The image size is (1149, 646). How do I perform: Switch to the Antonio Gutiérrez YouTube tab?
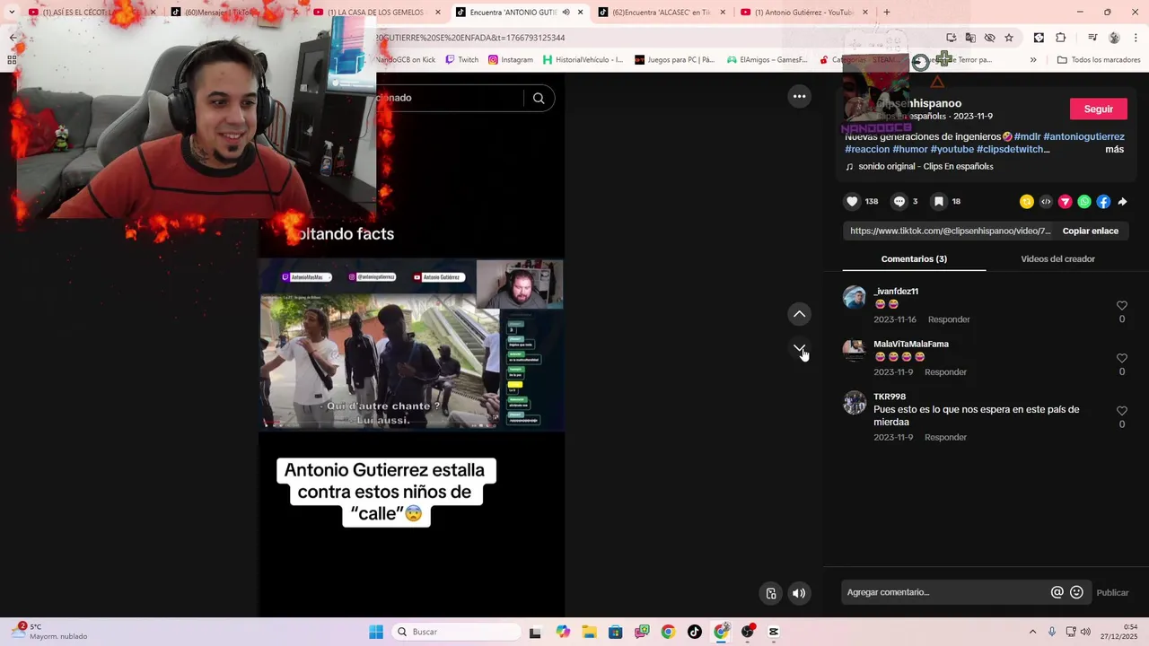point(803,13)
